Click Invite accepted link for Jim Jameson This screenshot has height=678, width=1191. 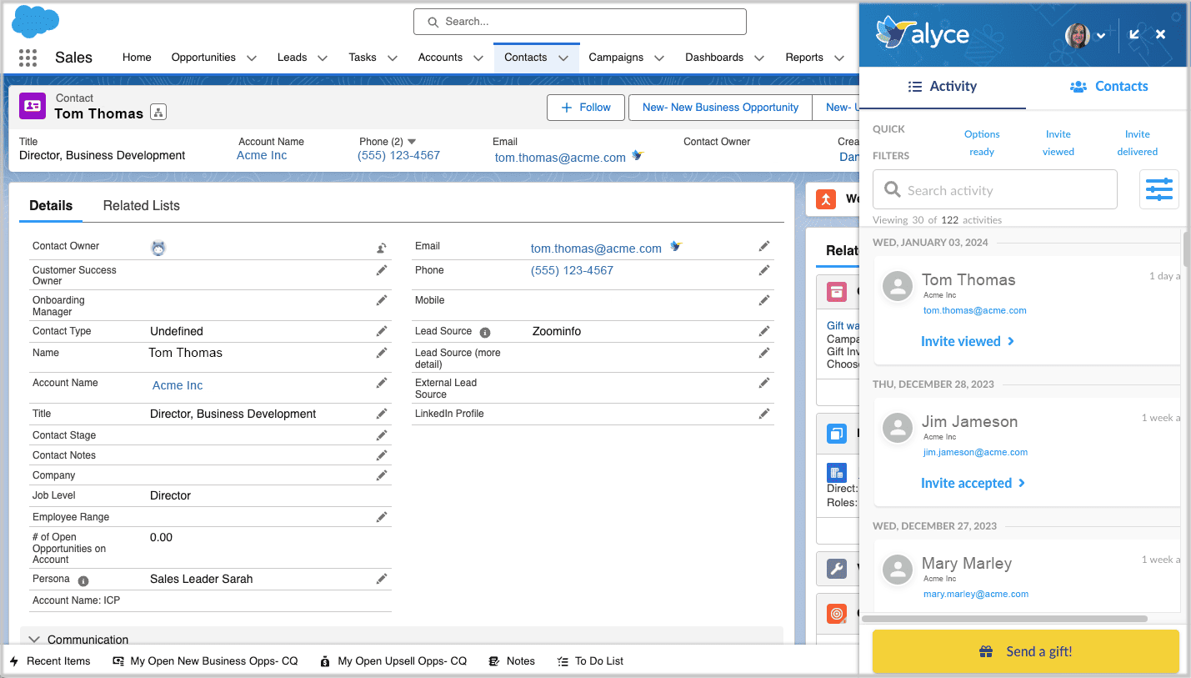pos(973,483)
